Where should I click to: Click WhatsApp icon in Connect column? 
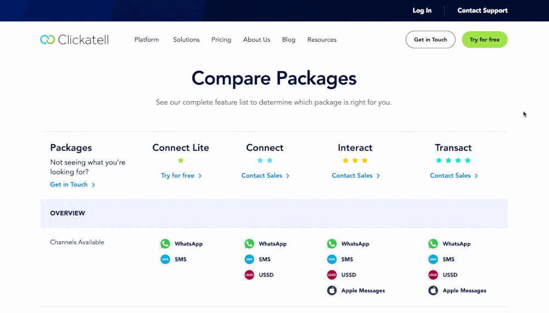tap(249, 244)
